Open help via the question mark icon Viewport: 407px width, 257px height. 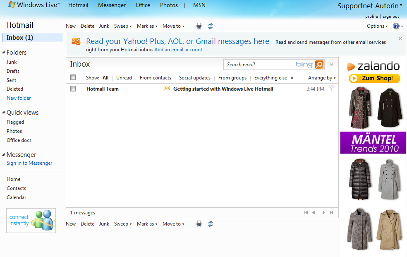tap(396, 26)
